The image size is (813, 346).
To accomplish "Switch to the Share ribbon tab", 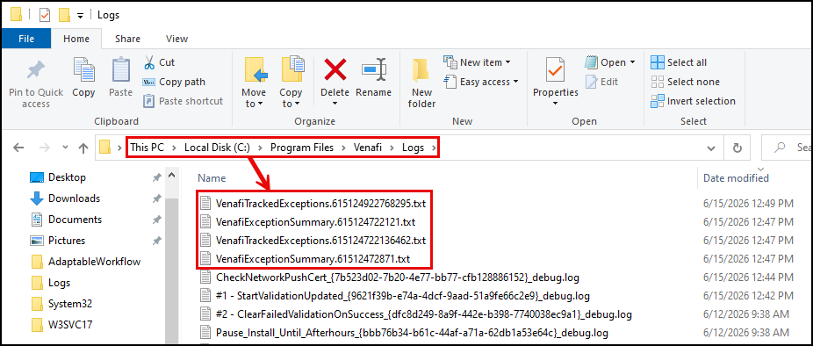I will coord(127,39).
